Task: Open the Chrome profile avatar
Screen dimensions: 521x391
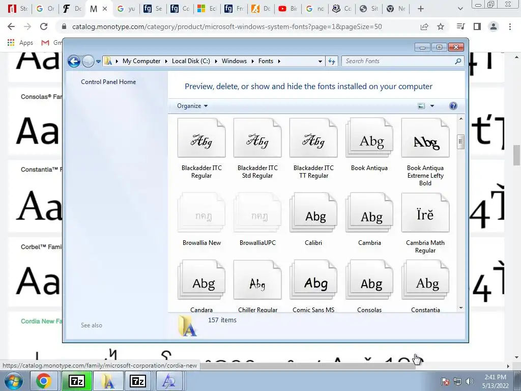Action: tap(494, 26)
